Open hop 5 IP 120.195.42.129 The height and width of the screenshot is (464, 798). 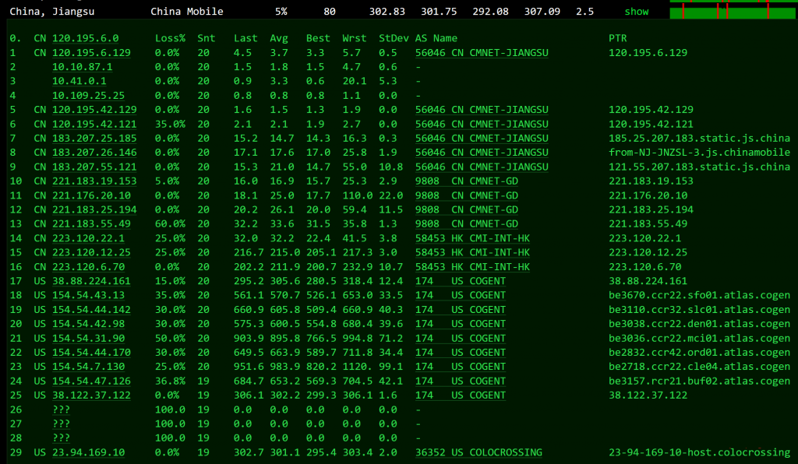tap(94, 109)
